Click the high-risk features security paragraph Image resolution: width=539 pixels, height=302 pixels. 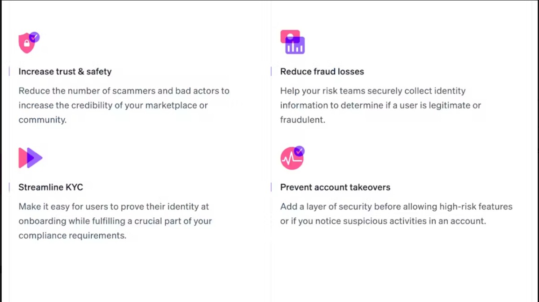click(396, 214)
